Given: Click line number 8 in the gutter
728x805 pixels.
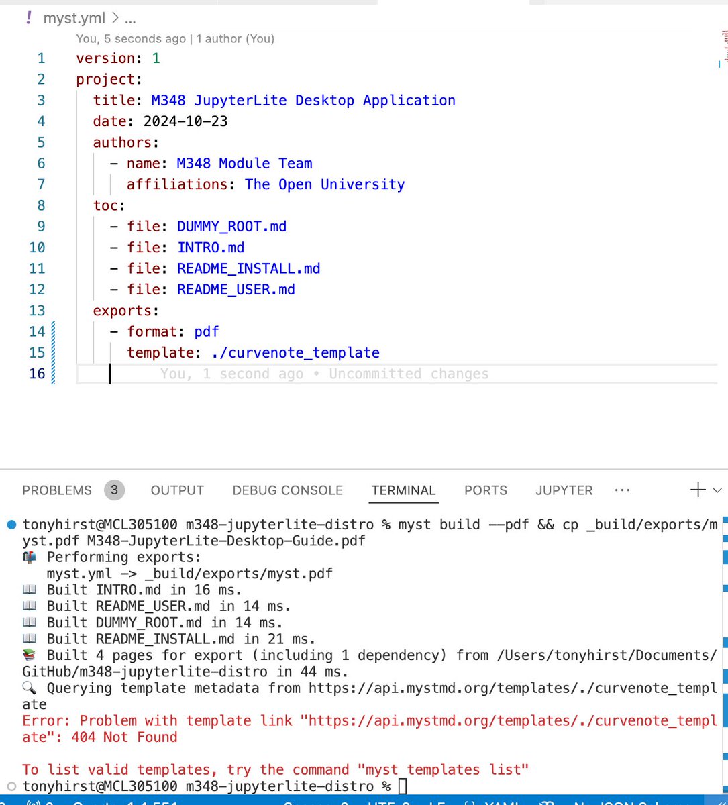Looking at the screenshot, I should [x=42, y=205].
